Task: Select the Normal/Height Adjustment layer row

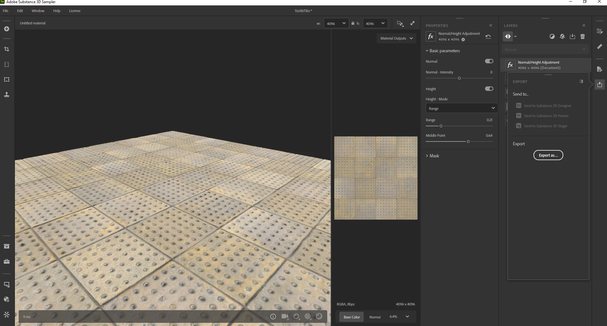Action: 546,65
